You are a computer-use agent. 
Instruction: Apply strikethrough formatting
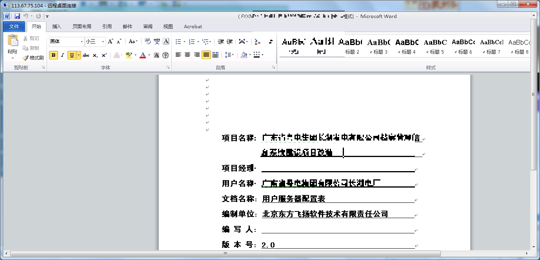tap(86, 55)
